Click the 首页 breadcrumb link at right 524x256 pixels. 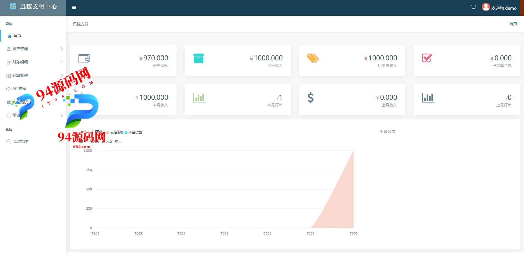(513, 24)
